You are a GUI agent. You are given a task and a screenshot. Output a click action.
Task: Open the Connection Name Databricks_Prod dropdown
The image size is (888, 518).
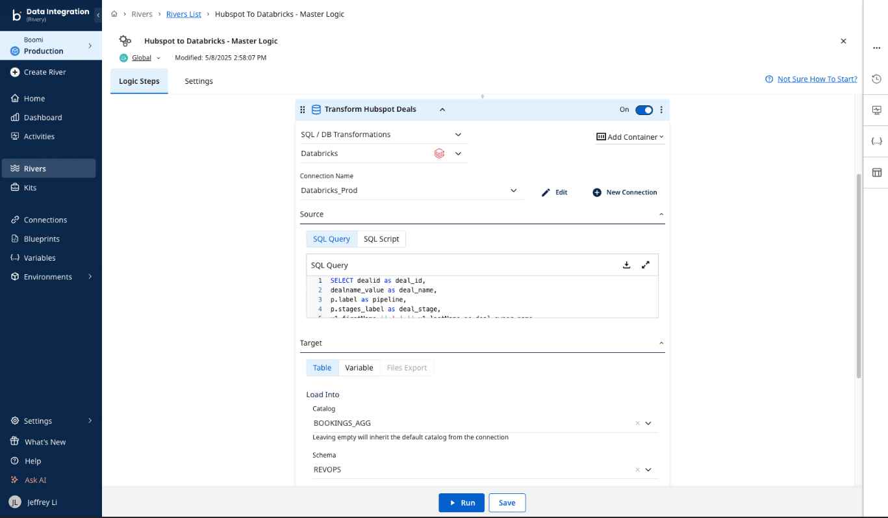tap(411, 190)
